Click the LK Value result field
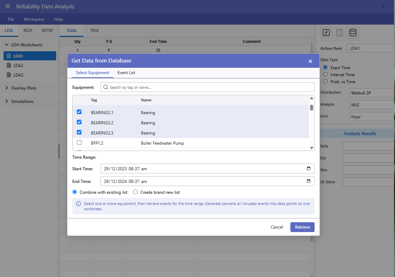Viewport: 395px width, 277px height. pos(369,182)
